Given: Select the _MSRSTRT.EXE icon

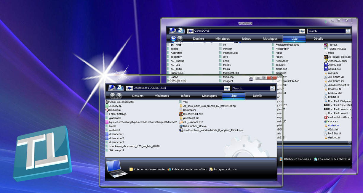Looking at the screenshot, I should point(326,49).
